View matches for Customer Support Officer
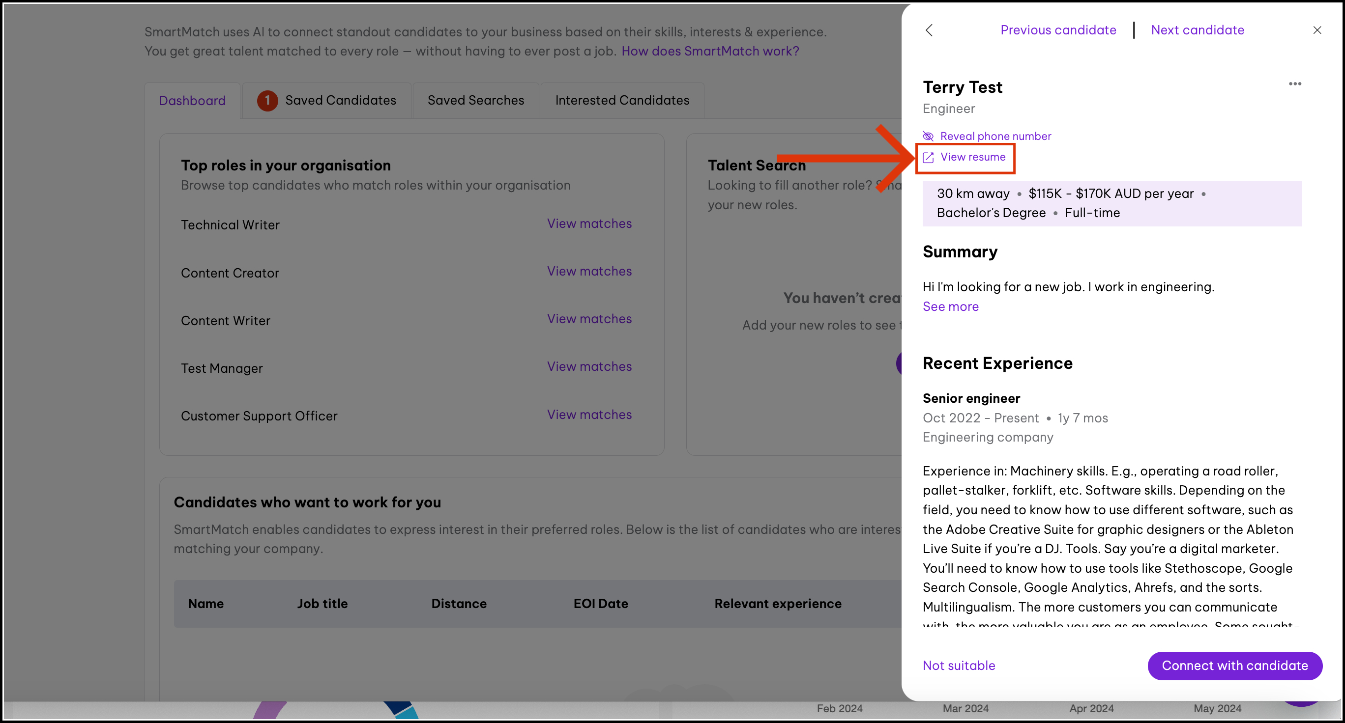The width and height of the screenshot is (1345, 723). (589, 415)
